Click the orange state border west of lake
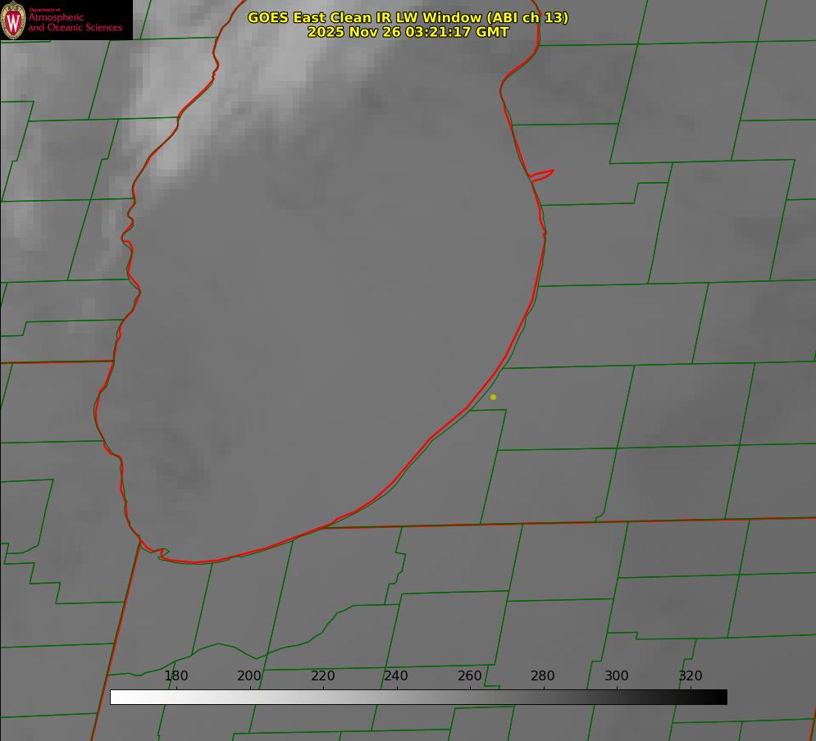Viewport: 816px width, 741px height. click(x=57, y=361)
